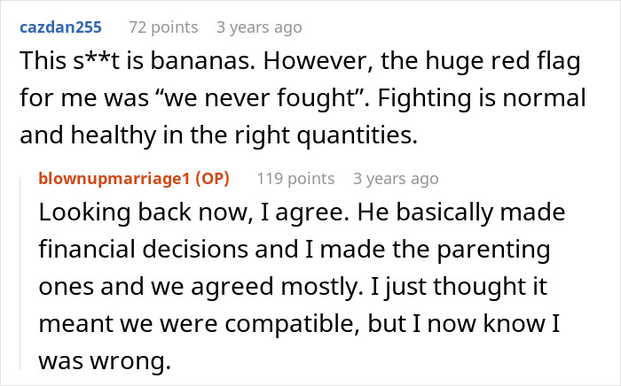Screen dimensions: 621x386
Task: Click the final words 'was wrong.'
Action: coord(105,360)
